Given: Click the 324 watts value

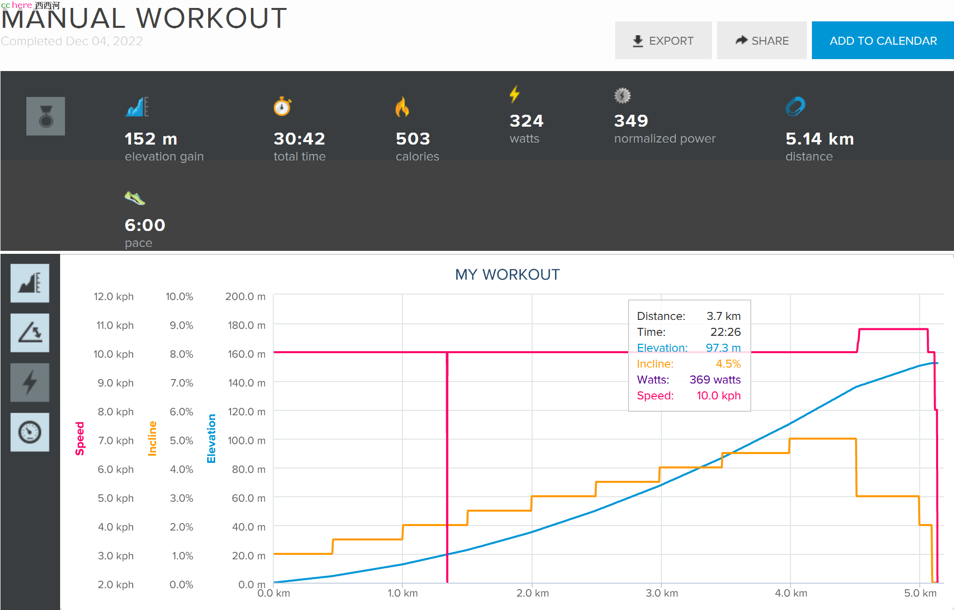Looking at the screenshot, I should [527, 121].
